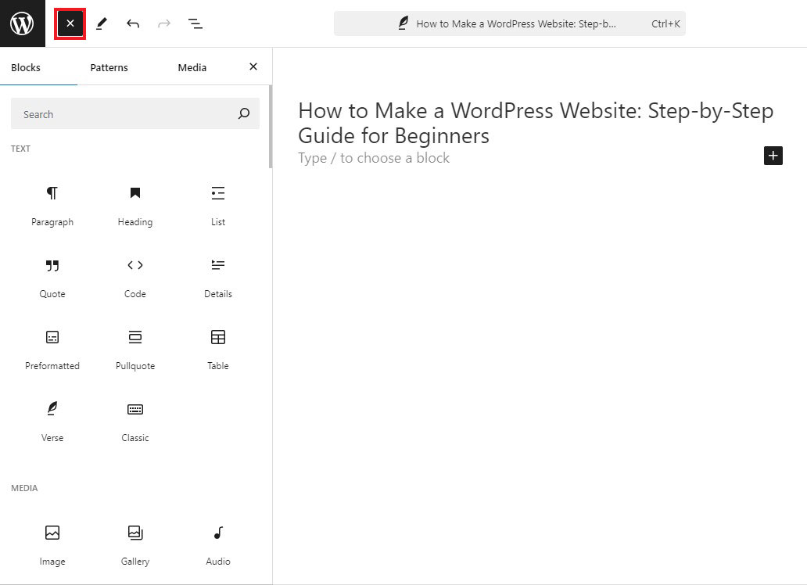This screenshot has width=807, height=585.
Task: Insert a Classic block
Action: pos(134,422)
